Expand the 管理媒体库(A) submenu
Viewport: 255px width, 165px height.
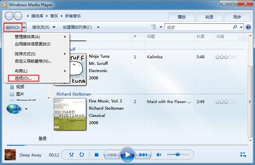click(65, 37)
